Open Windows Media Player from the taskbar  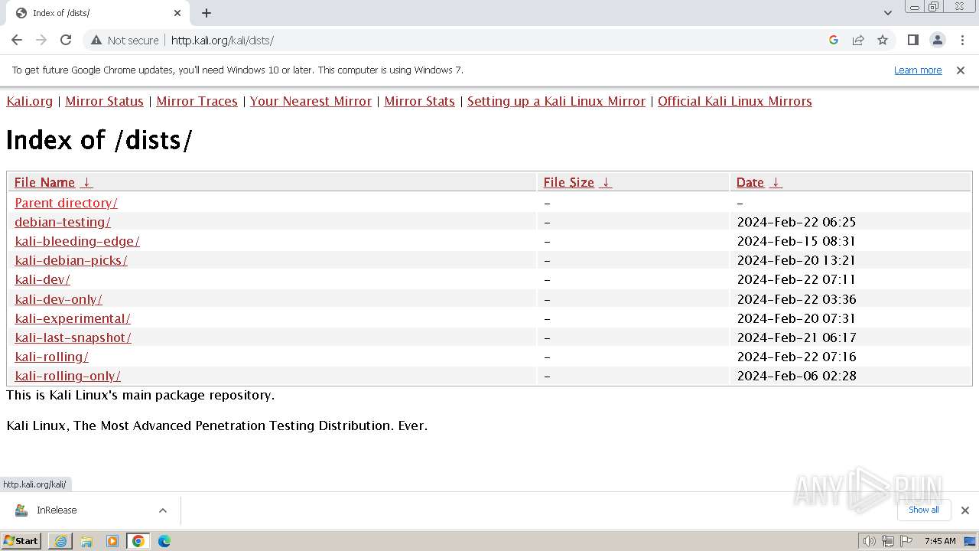tap(112, 541)
